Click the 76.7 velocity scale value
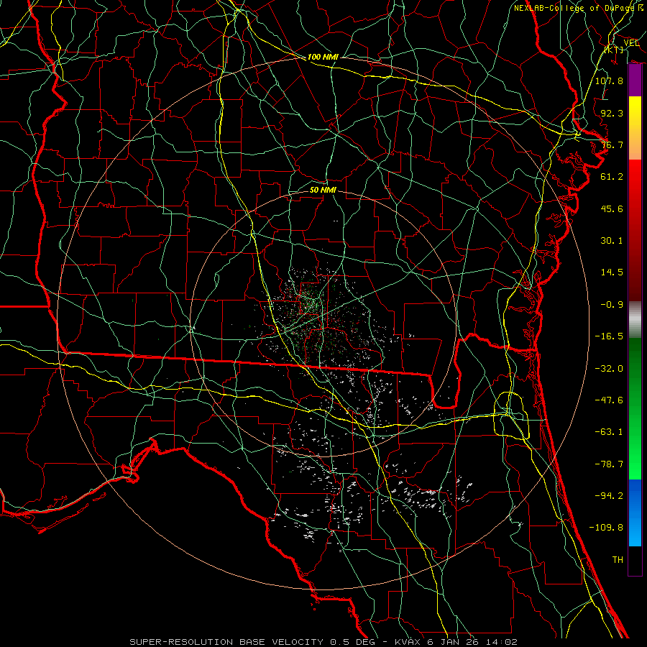This screenshot has height=647, width=647. coord(612,144)
